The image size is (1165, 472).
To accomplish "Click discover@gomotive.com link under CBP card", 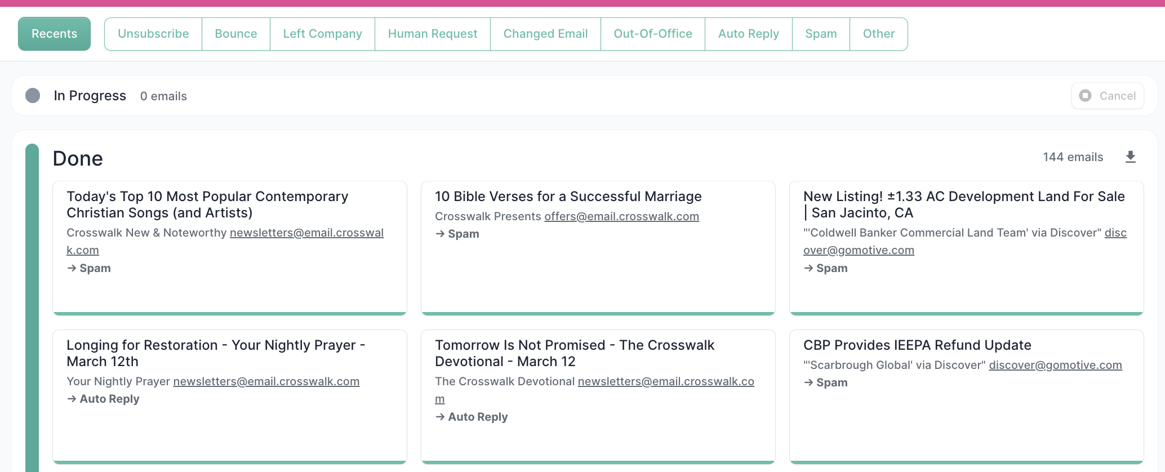I will coord(1055,365).
